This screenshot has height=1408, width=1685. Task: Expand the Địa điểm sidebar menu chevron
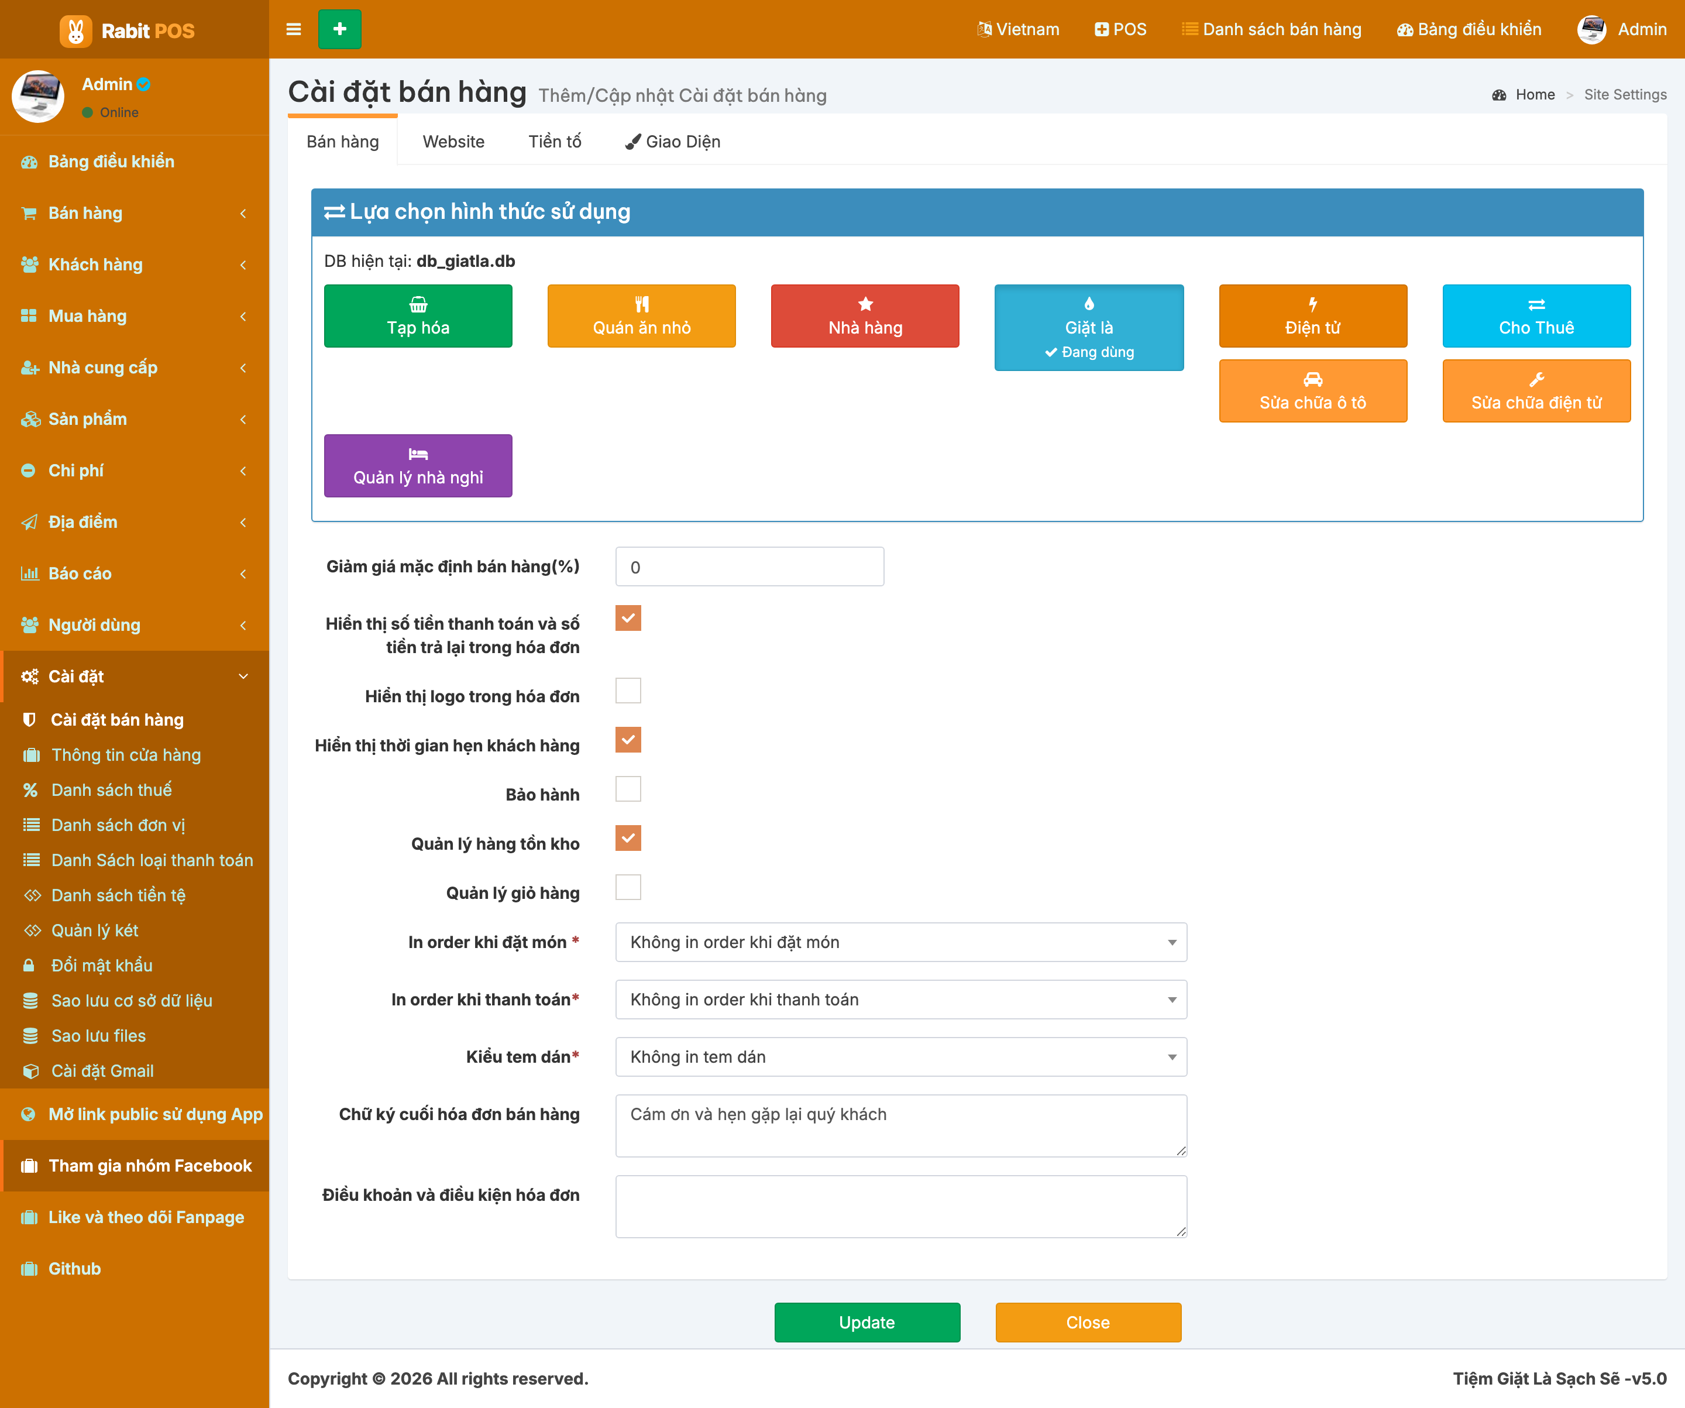coord(243,522)
